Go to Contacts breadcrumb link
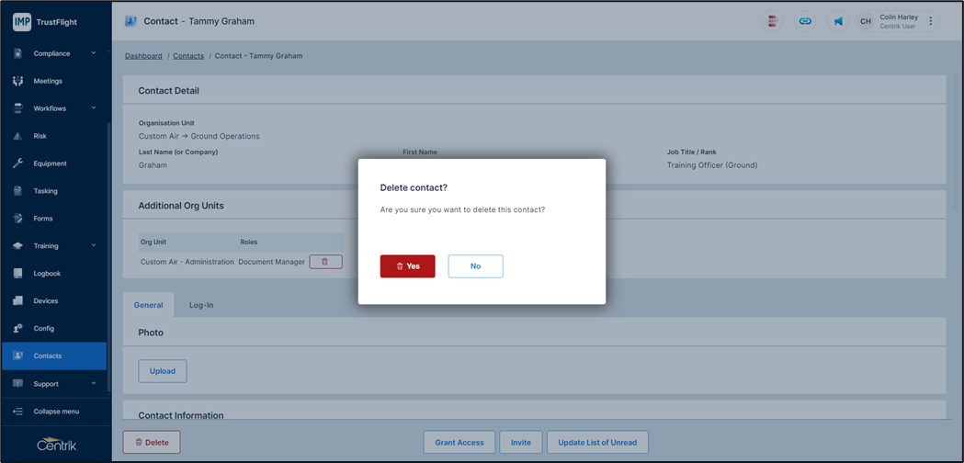The height and width of the screenshot is (463, 964). [188, 56]
